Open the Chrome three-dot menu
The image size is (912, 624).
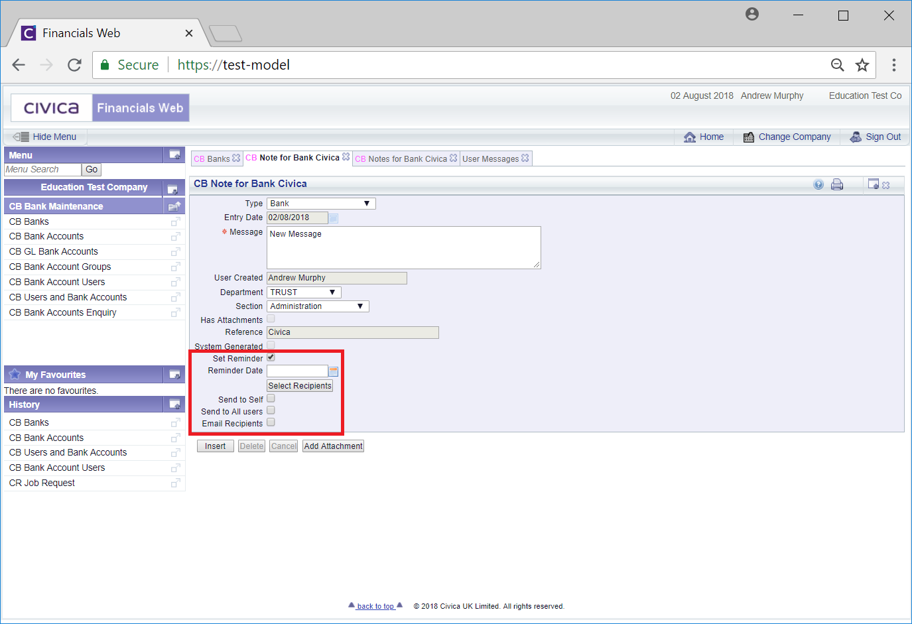click(894, 65)
